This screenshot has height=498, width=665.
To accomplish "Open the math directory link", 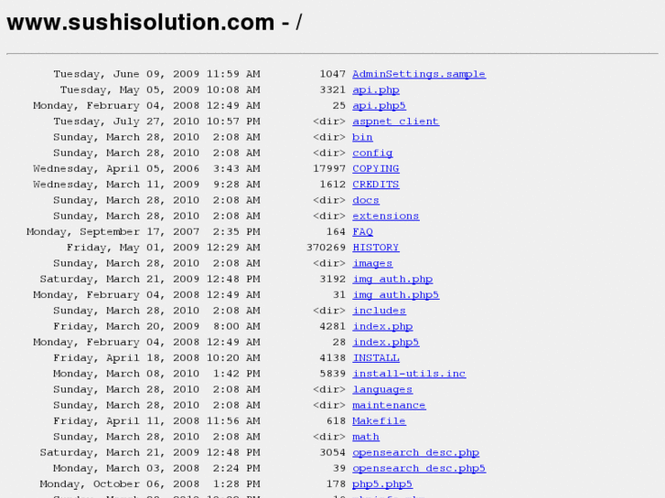I will click(366, 437).
